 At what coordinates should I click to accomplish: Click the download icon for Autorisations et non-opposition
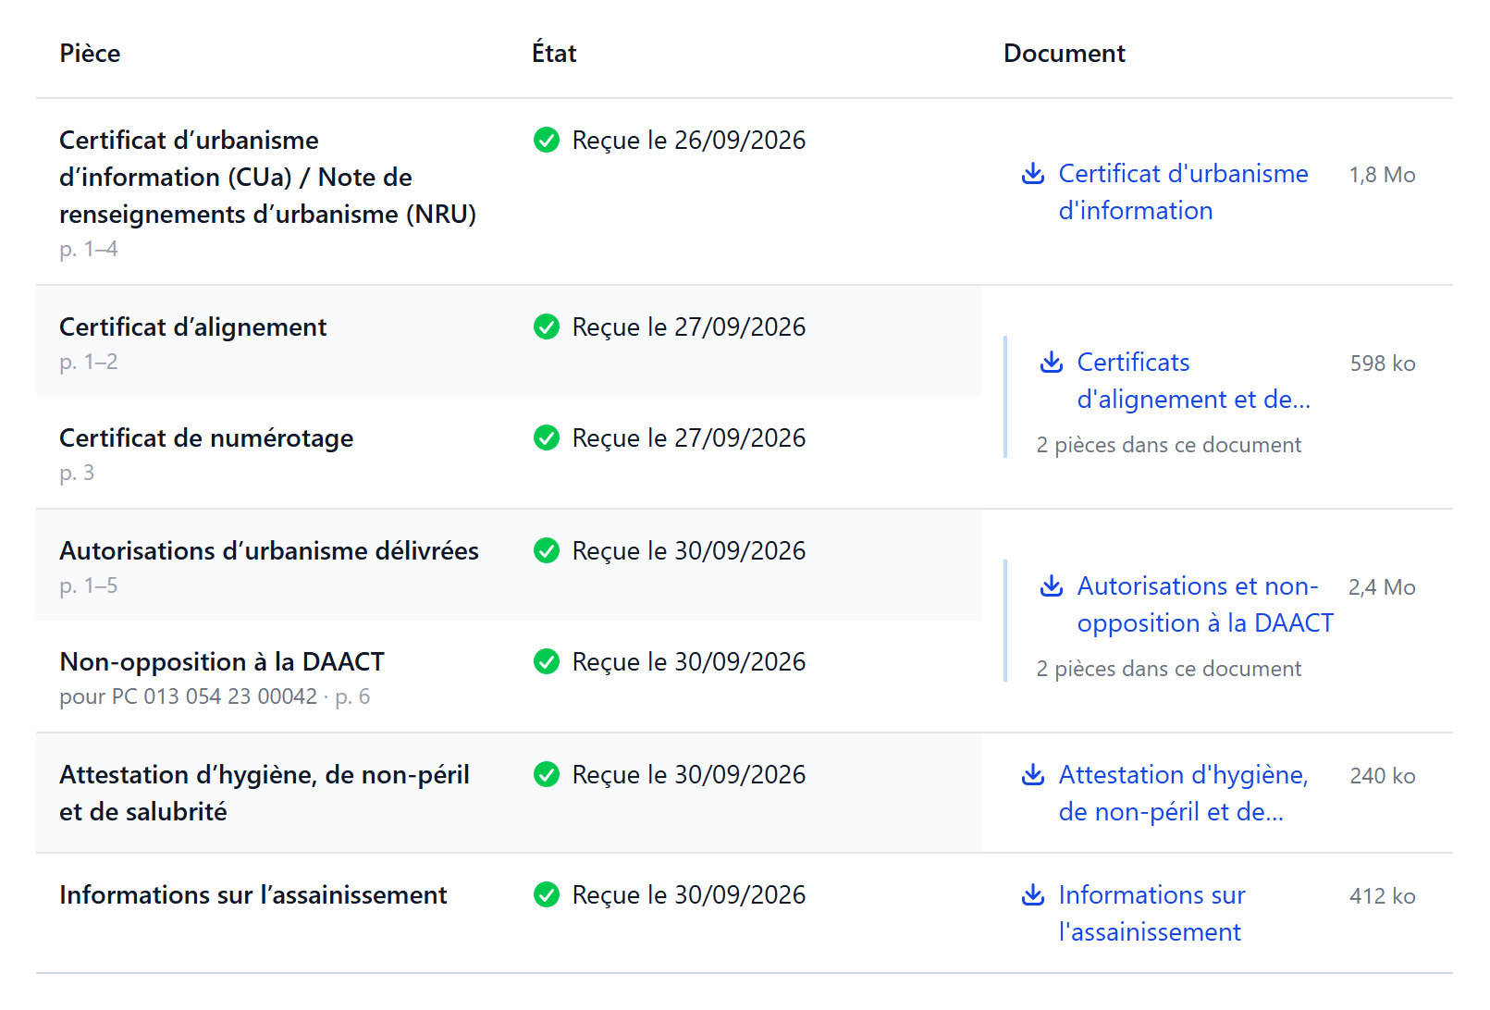(x=1051, y=586)
